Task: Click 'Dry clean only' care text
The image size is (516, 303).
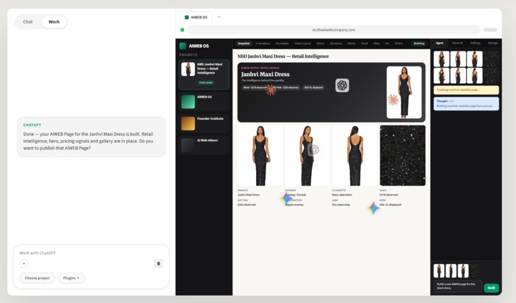Action: tap(341, 205)
